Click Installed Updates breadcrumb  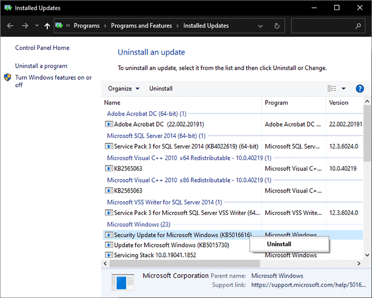[x=206, y=26]
